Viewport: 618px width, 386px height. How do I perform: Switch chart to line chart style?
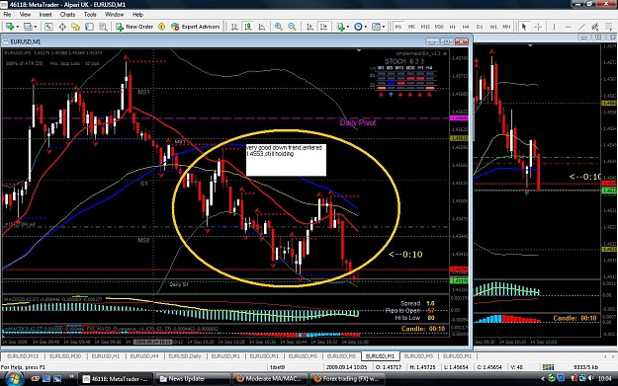click(262, 27)
